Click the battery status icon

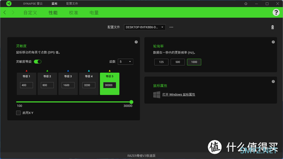click(272, 27)
